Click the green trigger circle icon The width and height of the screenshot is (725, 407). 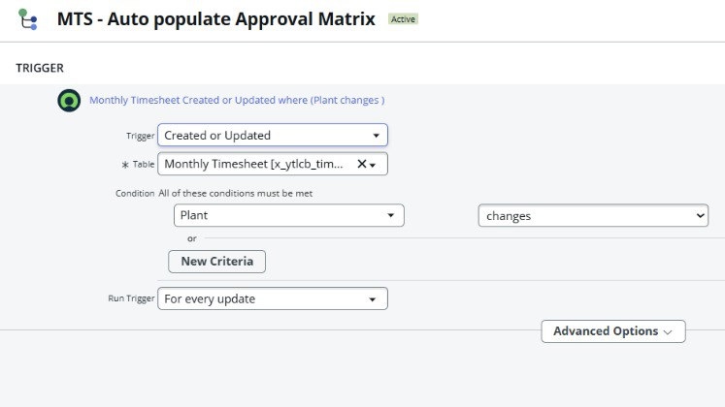(69, 100)
